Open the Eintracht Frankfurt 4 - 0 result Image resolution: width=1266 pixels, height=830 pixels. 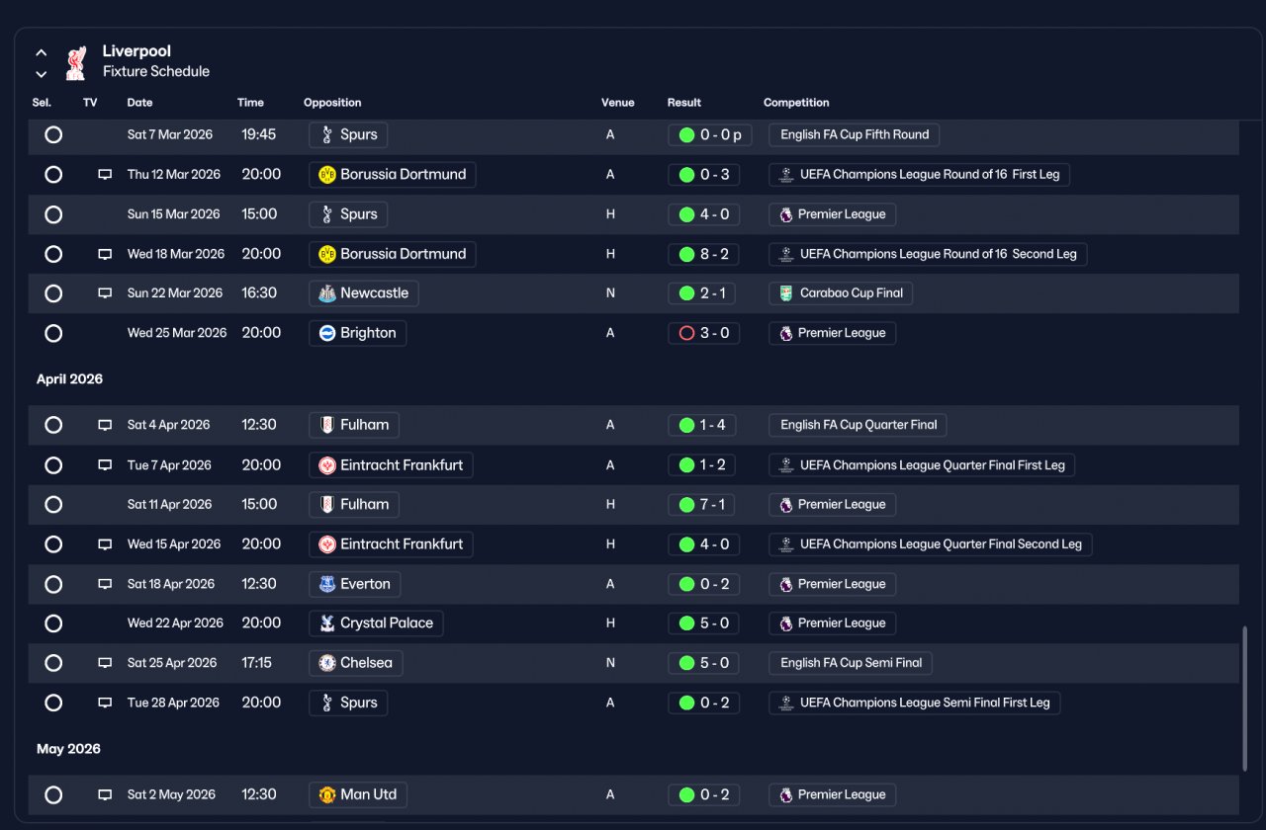[x=703, y=544]
